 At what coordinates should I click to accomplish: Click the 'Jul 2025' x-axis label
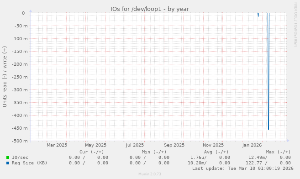[x=135, y=145]
